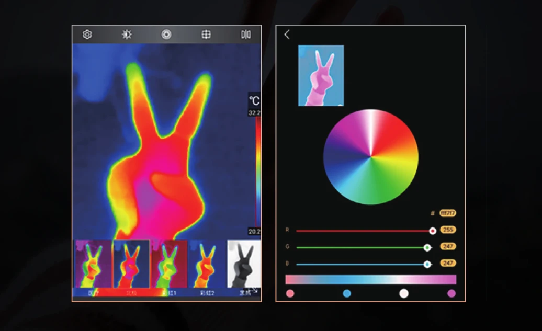Tap the concentric-circle icon in the top toolbar

coord(166,35)
